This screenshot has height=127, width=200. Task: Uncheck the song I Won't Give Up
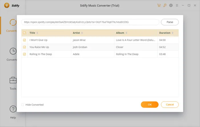24,40
